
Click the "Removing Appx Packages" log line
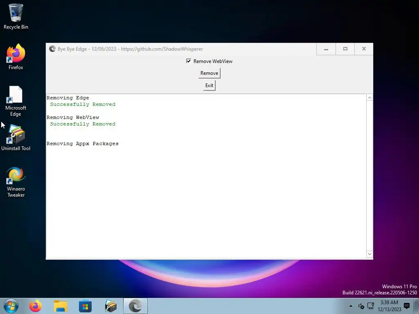click(x=83, y=144)
